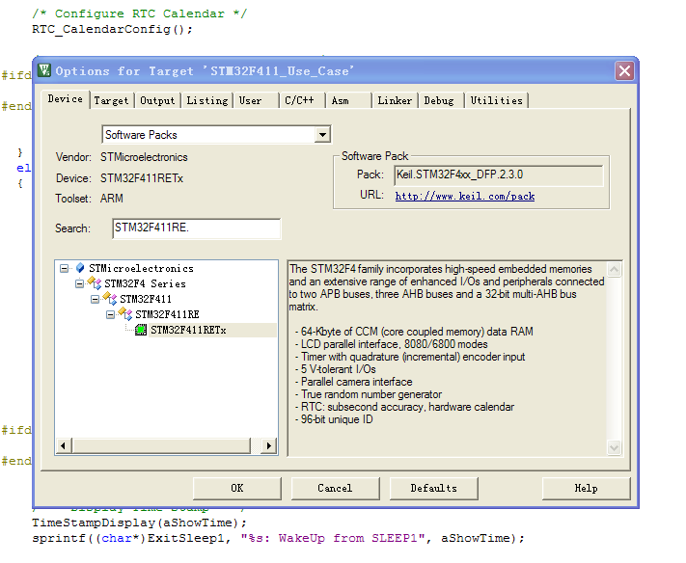Click the sprintf ExitSleep1 code line
This screenshot has width=686, height=563.
coord(278,538)
